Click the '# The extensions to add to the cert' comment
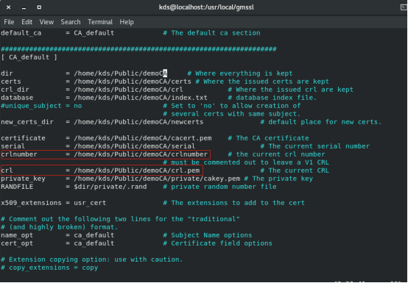The image size is (408, 283). [x=233, y=203]
